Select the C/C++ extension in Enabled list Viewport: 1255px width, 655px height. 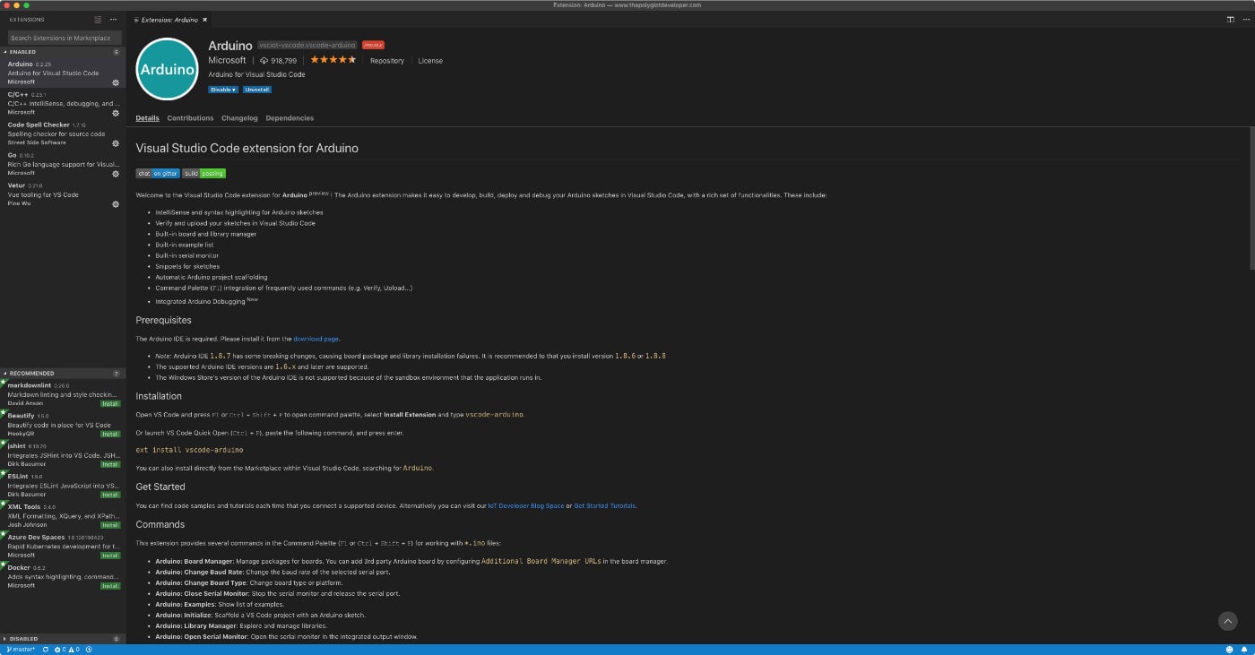[x=63, y=103]
